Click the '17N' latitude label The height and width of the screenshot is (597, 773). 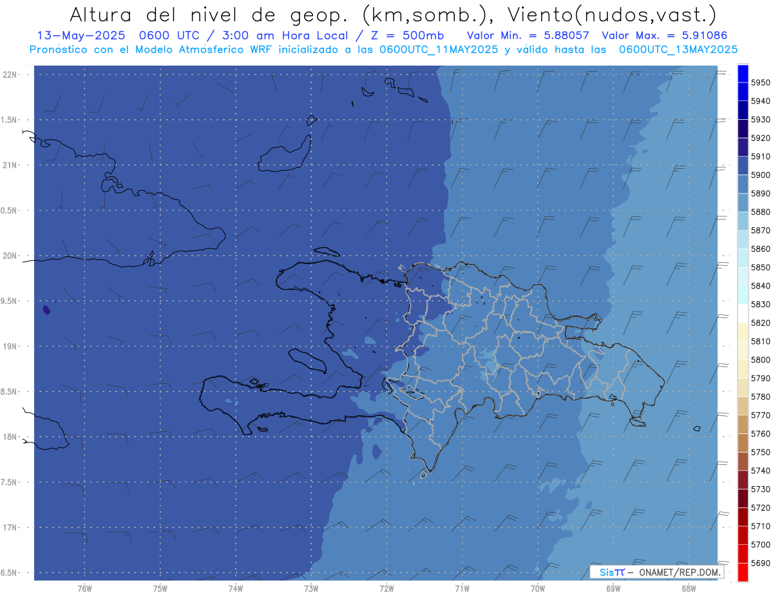tap(10, 527)
